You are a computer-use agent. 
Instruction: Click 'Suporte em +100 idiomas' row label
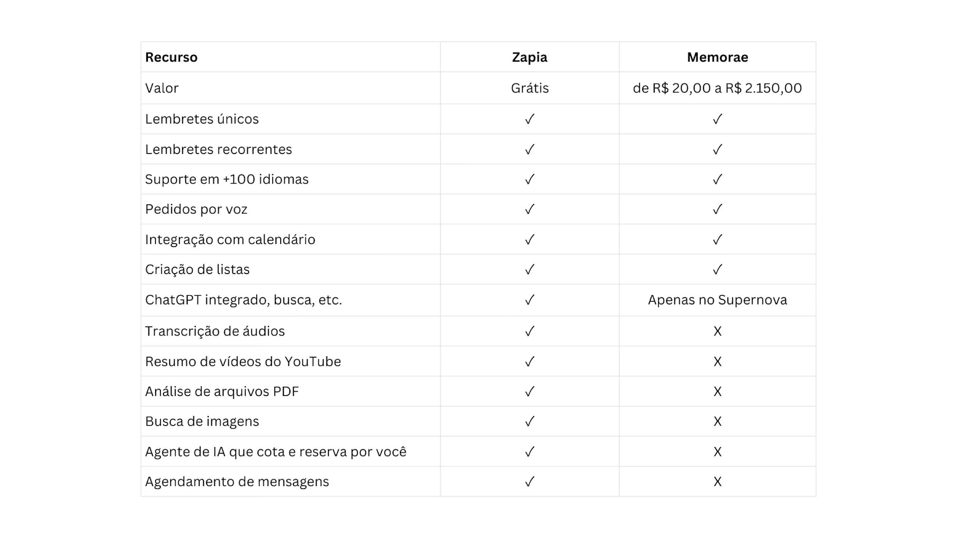tap(227, 179)
